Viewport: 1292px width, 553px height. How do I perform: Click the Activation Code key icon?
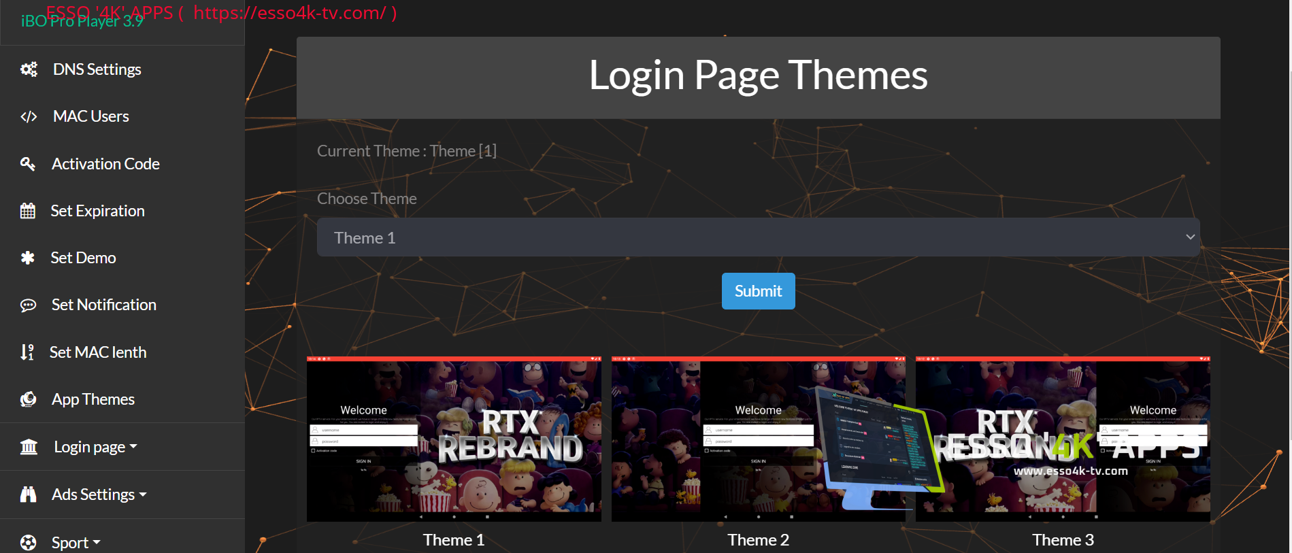point(28,164)
